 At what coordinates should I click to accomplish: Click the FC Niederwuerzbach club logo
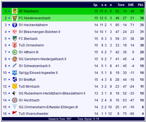(x=15, y=18)
